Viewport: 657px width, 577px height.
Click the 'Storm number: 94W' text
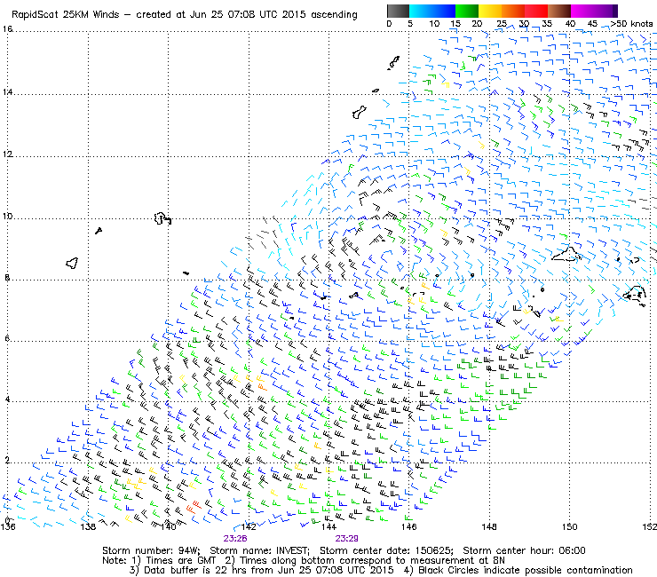point(151,550)
